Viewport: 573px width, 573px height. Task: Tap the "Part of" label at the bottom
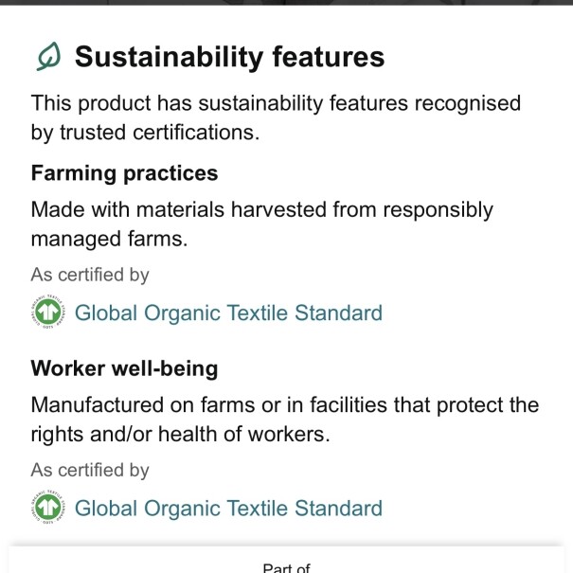286,566
